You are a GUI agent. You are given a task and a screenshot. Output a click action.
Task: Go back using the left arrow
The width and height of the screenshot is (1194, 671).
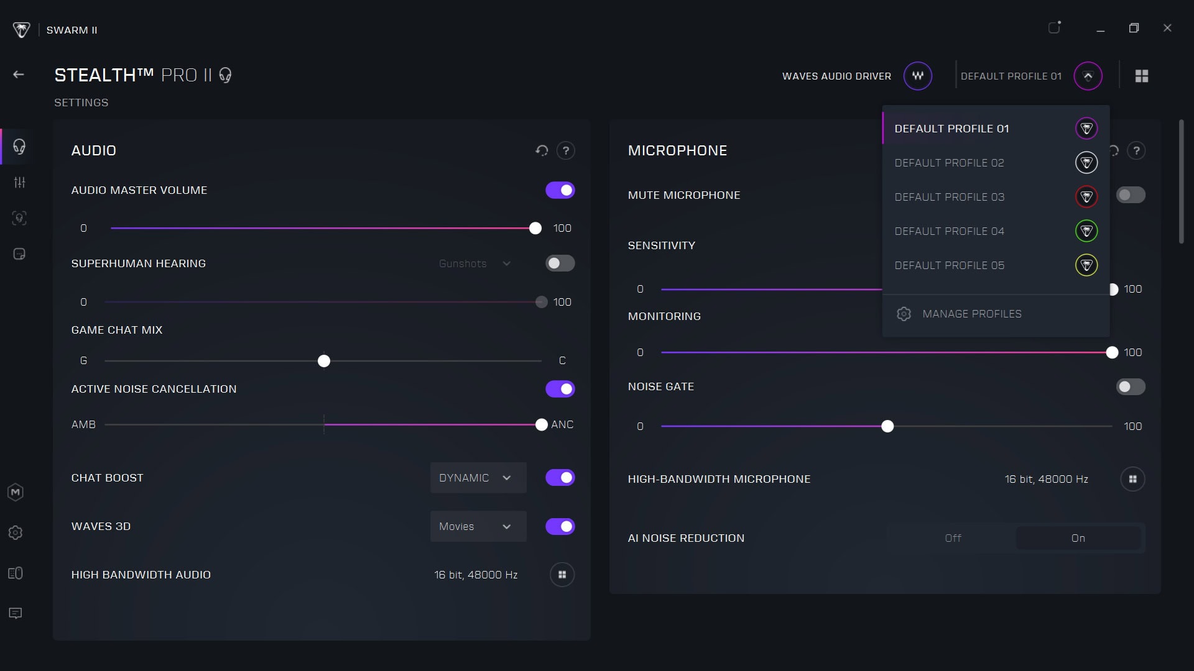pos(19,75)
